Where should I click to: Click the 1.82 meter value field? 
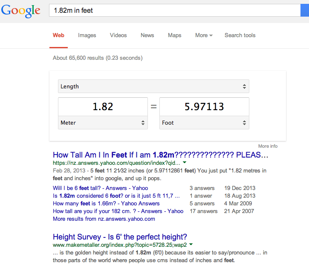click(103, 107)
